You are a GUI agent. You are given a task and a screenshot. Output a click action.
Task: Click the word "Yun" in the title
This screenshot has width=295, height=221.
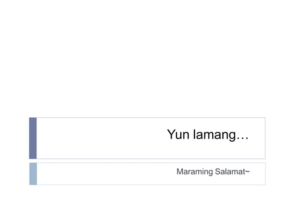[178, 134]
